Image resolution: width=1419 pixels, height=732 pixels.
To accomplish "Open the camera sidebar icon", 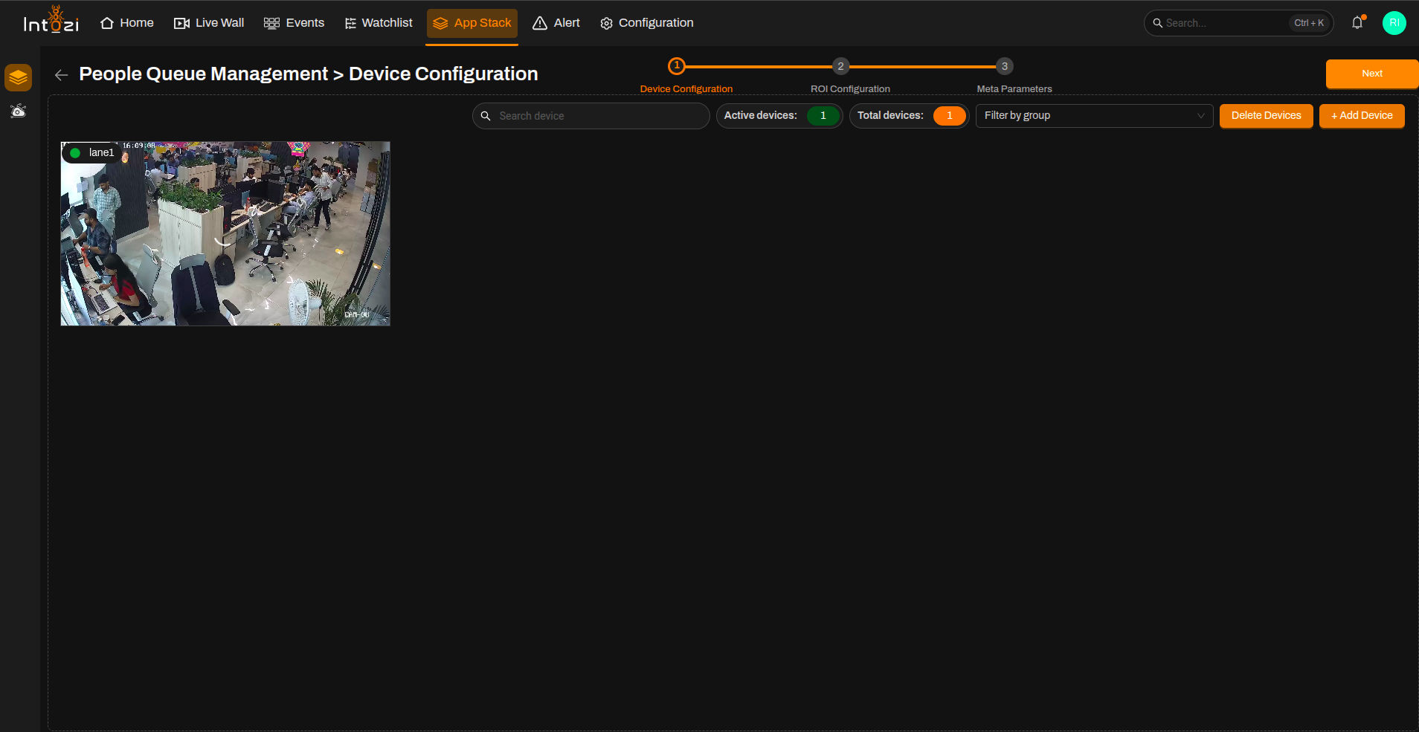I will [x=18, y=111].
